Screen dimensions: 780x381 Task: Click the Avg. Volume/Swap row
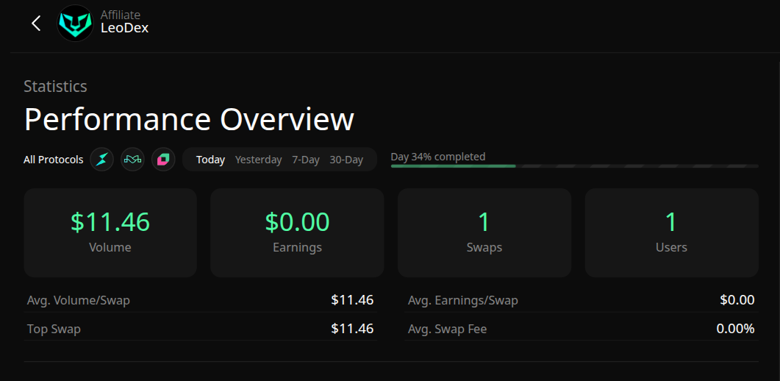[200, 300]
